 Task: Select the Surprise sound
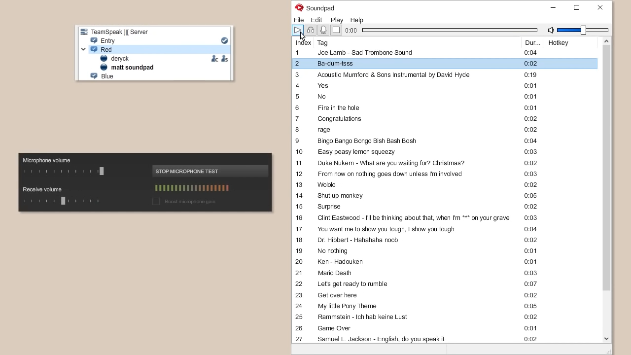point(445,207)
